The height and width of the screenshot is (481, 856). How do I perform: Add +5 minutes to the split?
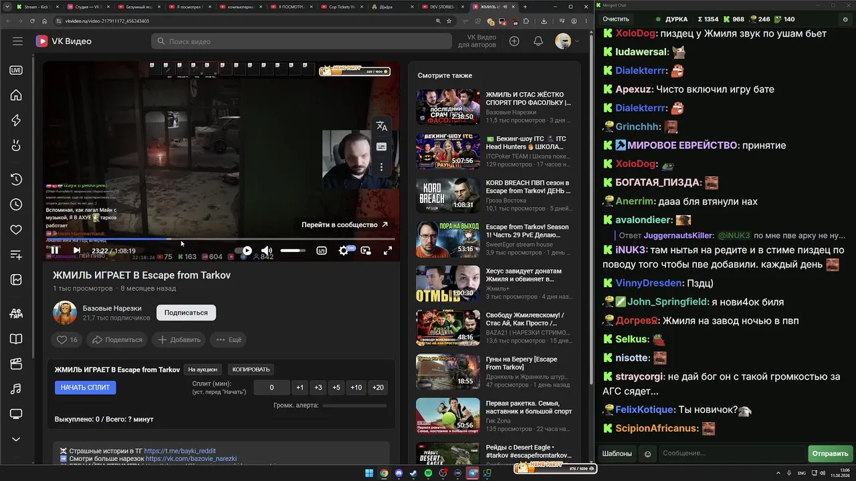tap(336, 387)
